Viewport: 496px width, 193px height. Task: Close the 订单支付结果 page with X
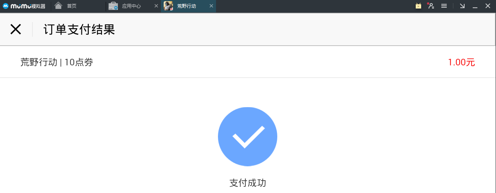tap(16, 29)
